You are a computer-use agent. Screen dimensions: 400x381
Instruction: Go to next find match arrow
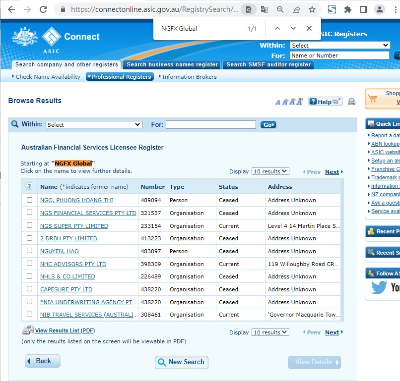pyautogui.click(x=293, y=28)
